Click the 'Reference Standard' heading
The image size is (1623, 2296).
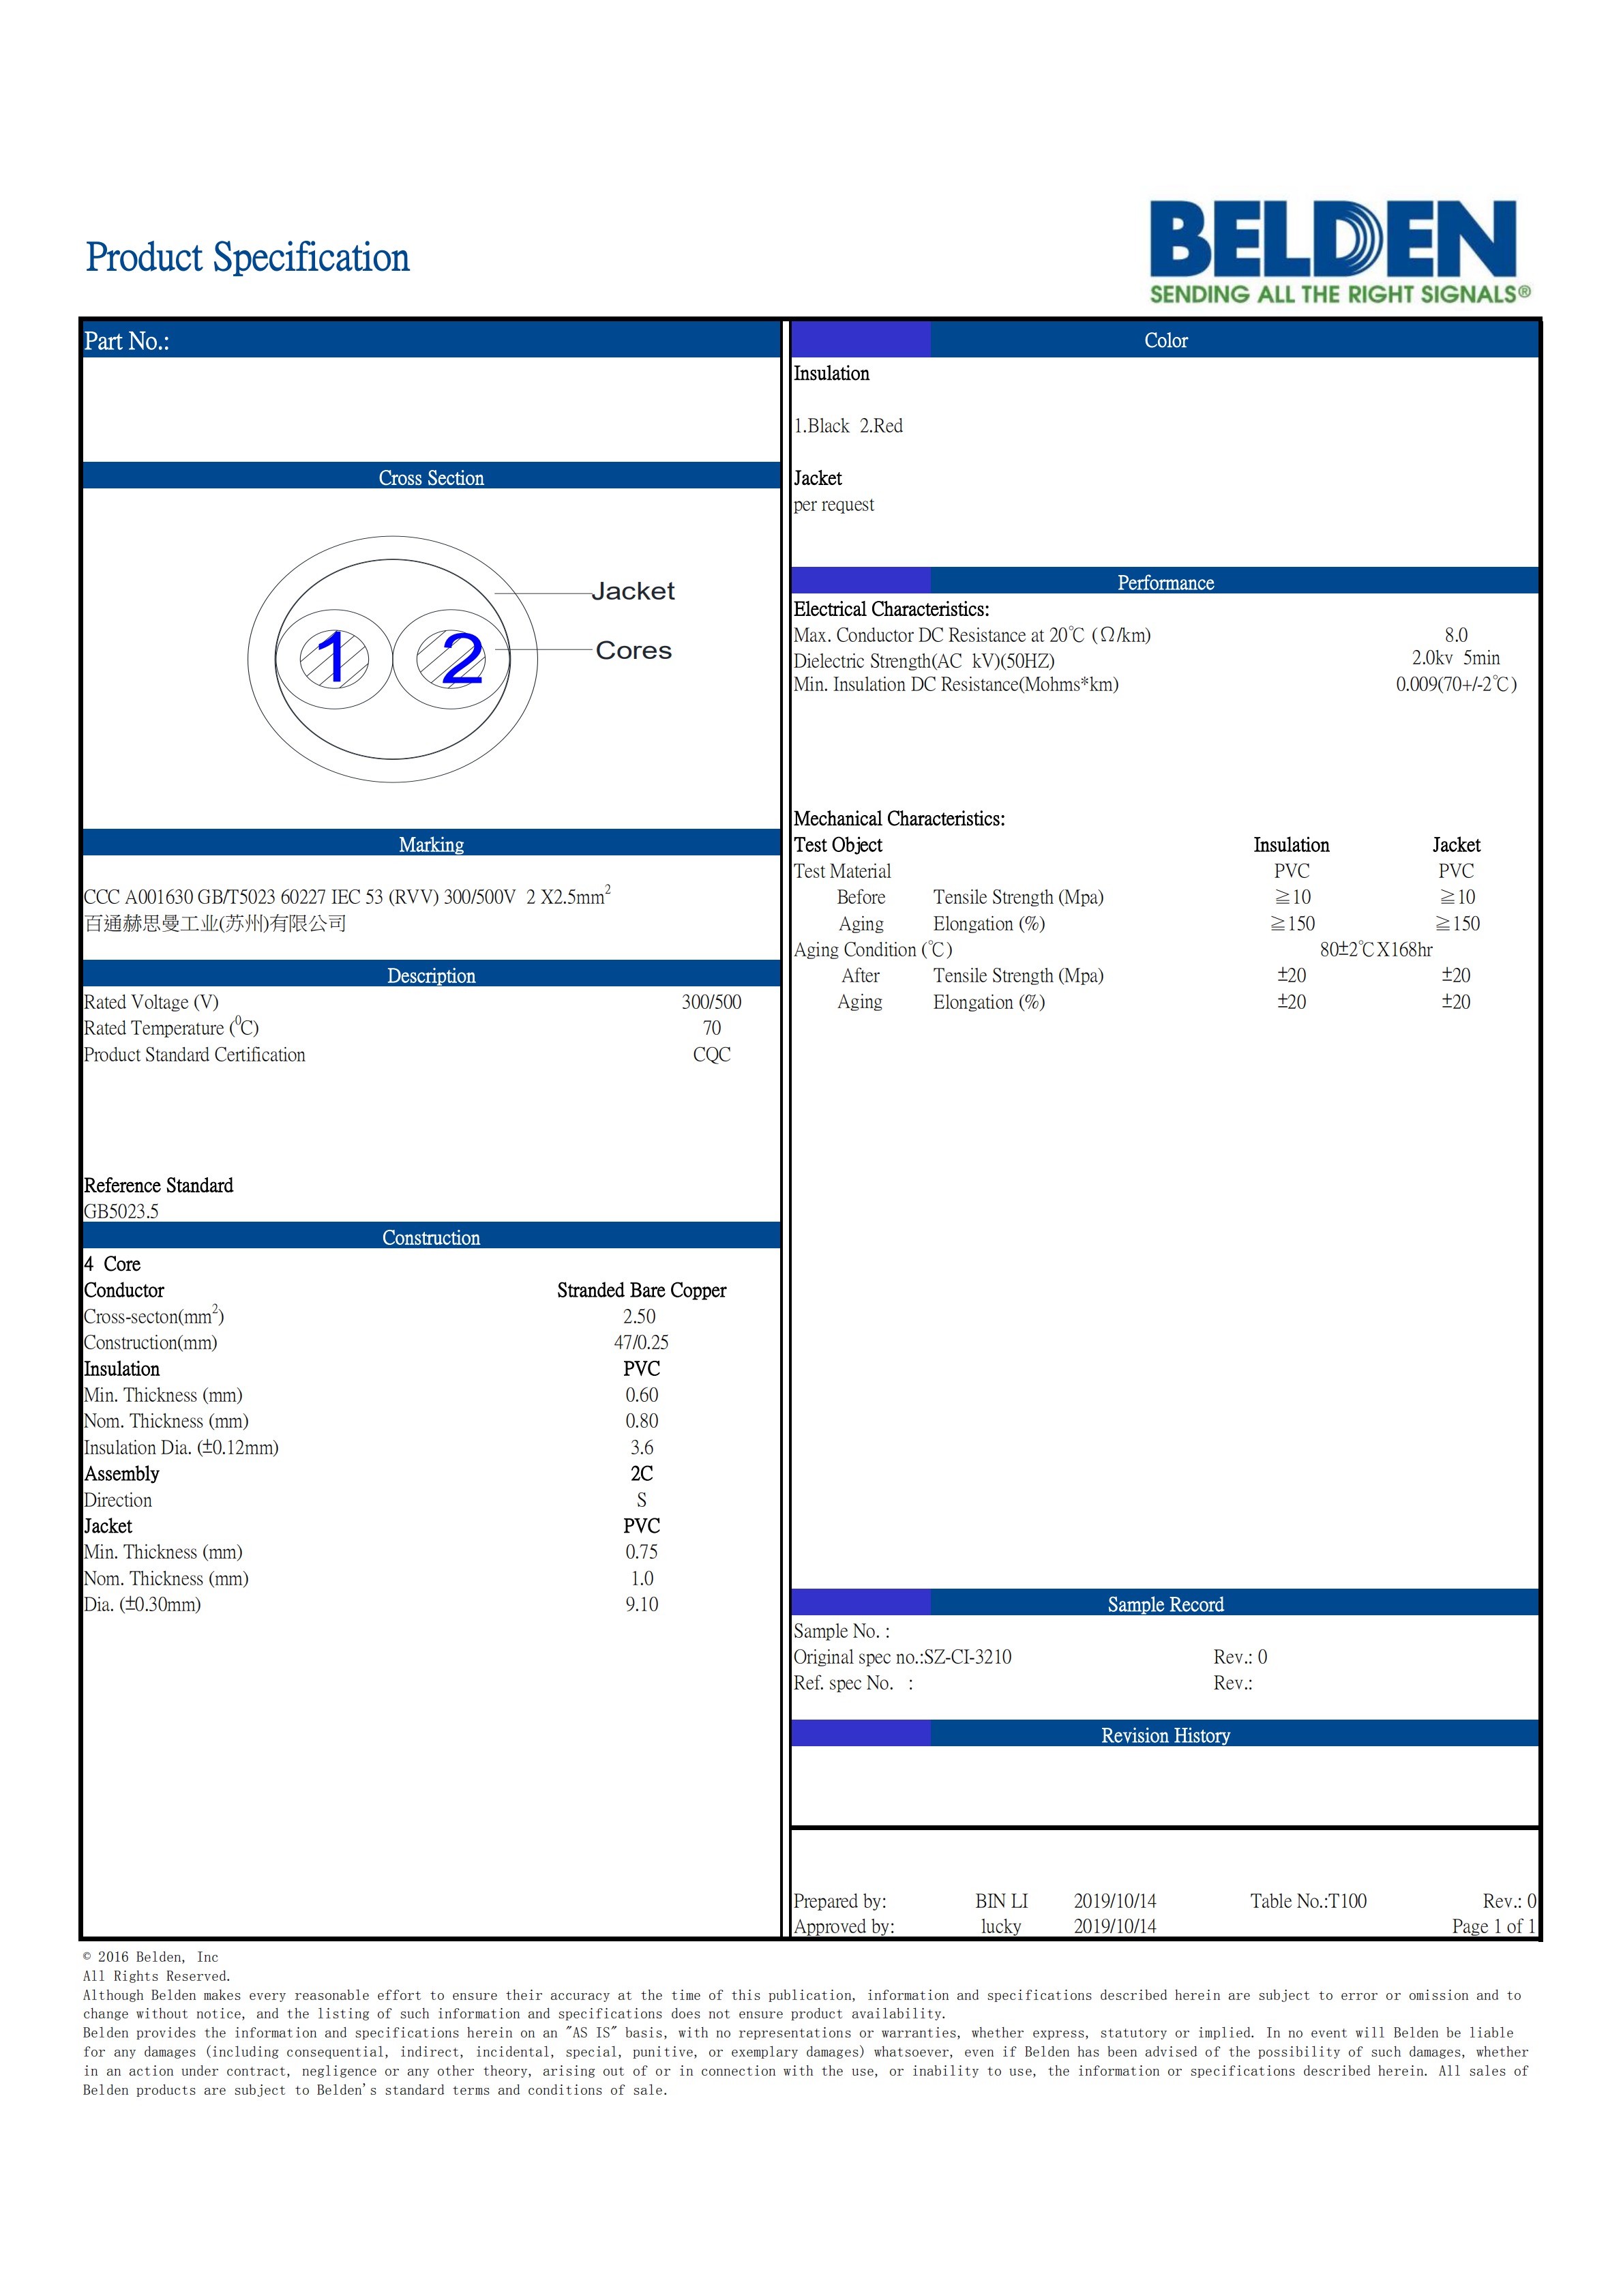[158, 1185]
